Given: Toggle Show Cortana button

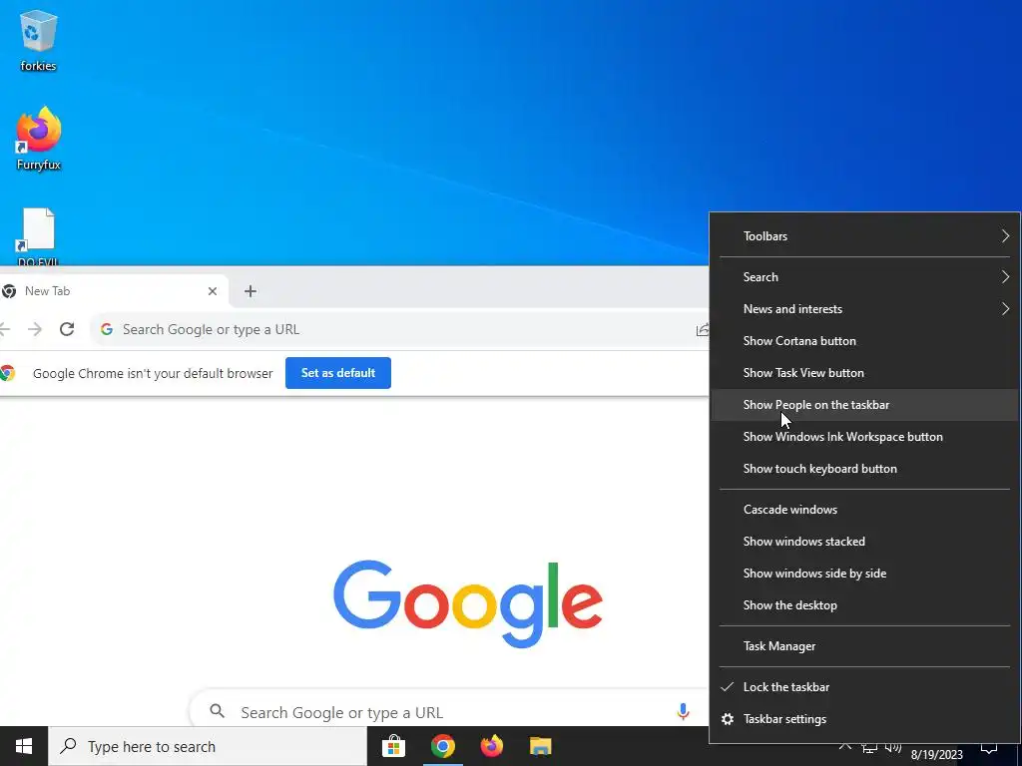Looking at the screenshot, I should coord(864,341).
